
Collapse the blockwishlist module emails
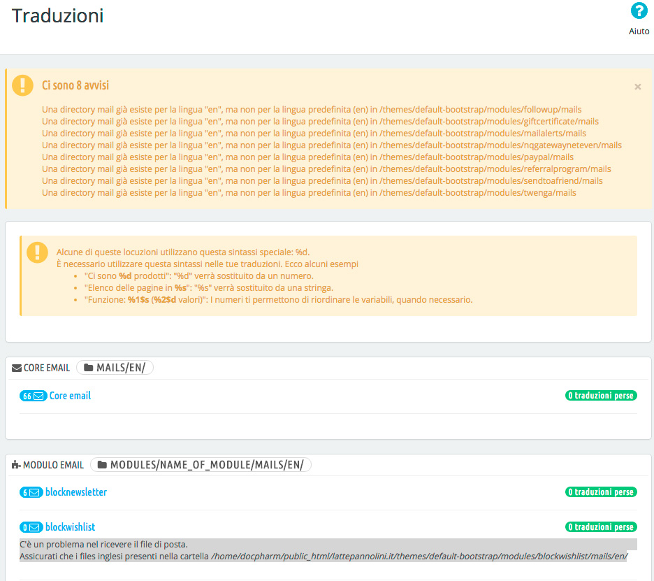(70, 527)
